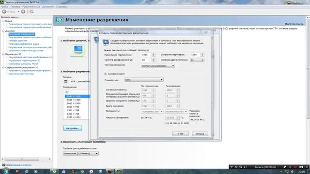Screen dimensions: 310x174
Task: Open the Стандартное Авто dropdown
Action: click(x=144, y=80)
